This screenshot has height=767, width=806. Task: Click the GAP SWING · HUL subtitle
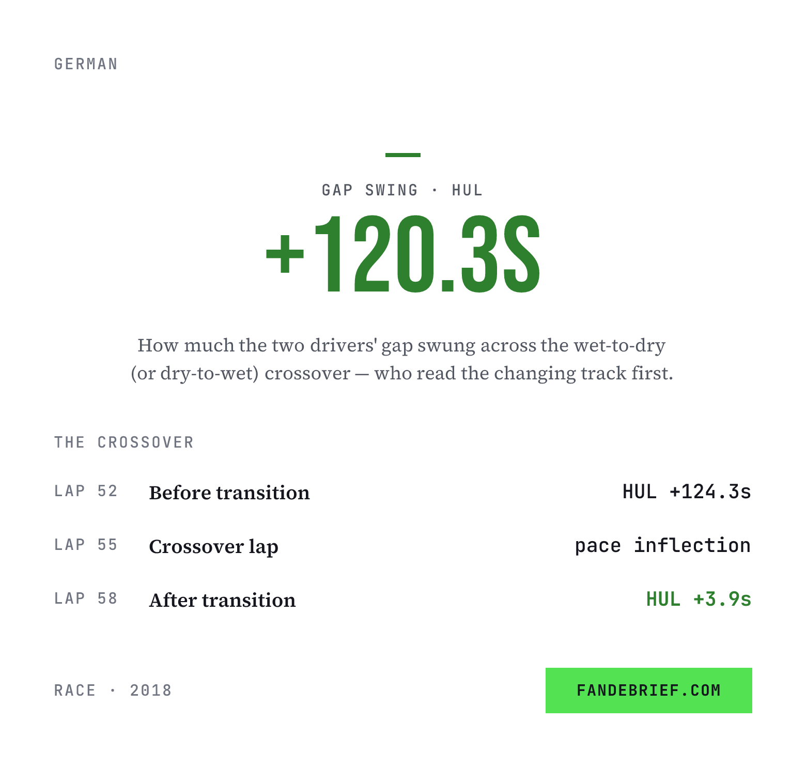[x=402, y=190]
